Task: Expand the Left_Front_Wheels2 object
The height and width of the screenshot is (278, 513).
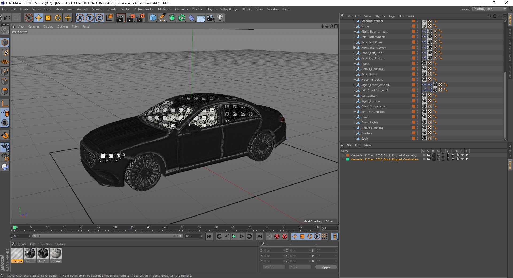Action: pos(354,90)
